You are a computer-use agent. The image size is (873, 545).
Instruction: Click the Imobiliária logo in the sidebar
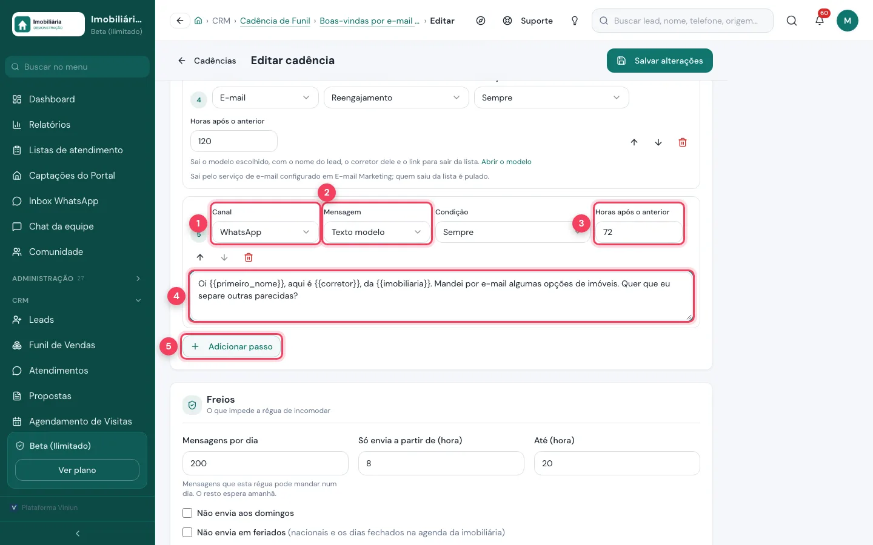point(48,24)
